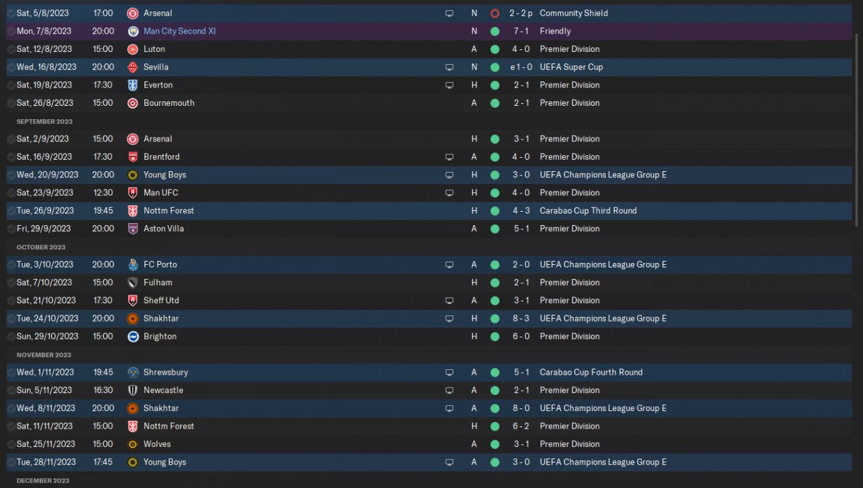Click the UEFA Super Cup competition name
Viewport: 863px width, 488px height.
(x=571, y=67)
